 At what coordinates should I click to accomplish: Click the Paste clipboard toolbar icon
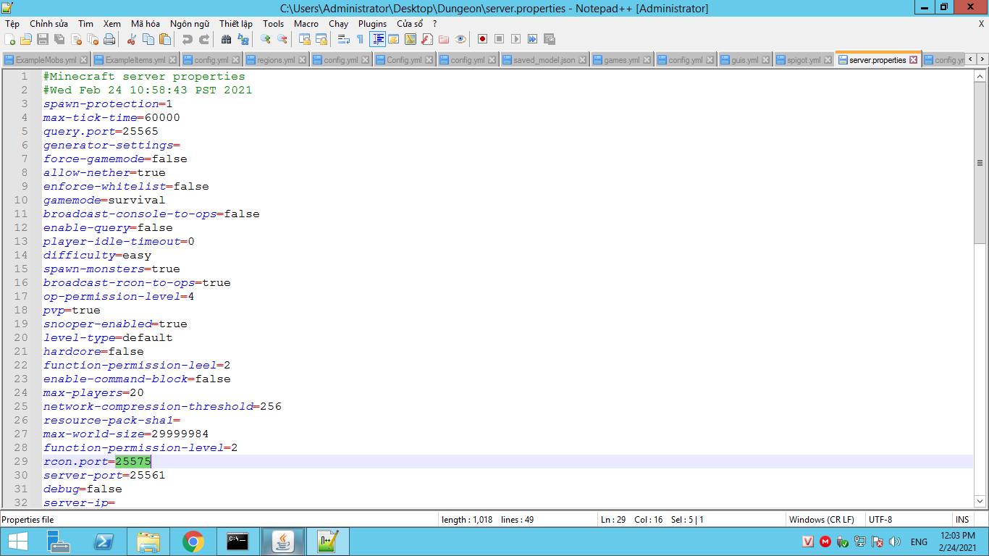[x=165, y=39]
